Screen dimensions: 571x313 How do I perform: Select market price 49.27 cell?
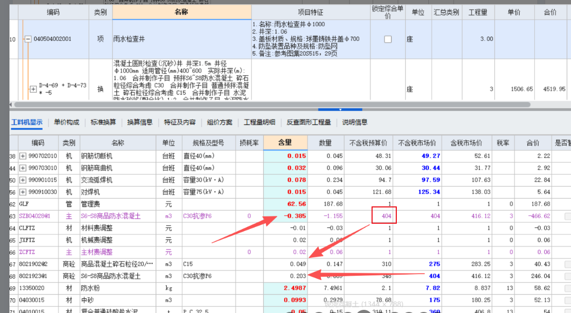tap(417, 156)
